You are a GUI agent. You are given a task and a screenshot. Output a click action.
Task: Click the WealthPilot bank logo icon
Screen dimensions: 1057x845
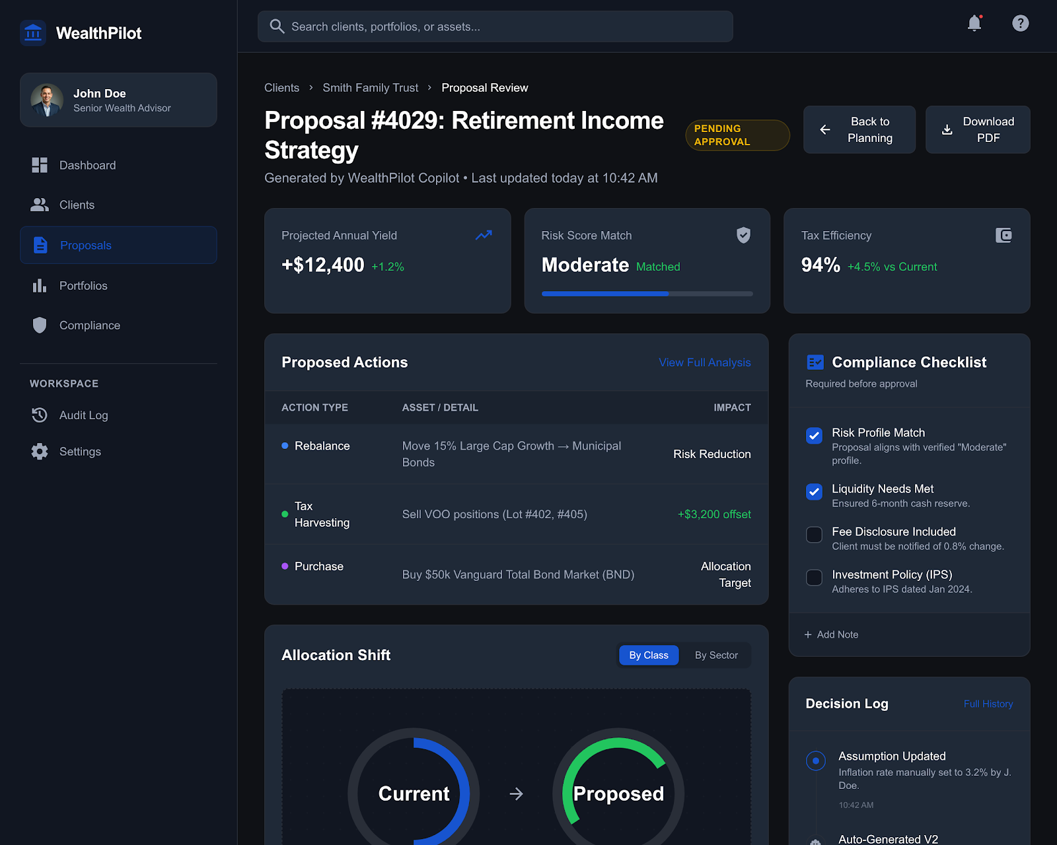pyautogui.click(x=33, y=33)
